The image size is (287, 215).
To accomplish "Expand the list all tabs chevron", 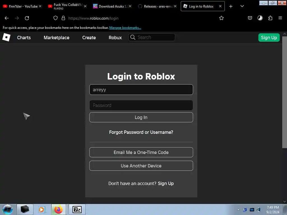I will [242, 6].
